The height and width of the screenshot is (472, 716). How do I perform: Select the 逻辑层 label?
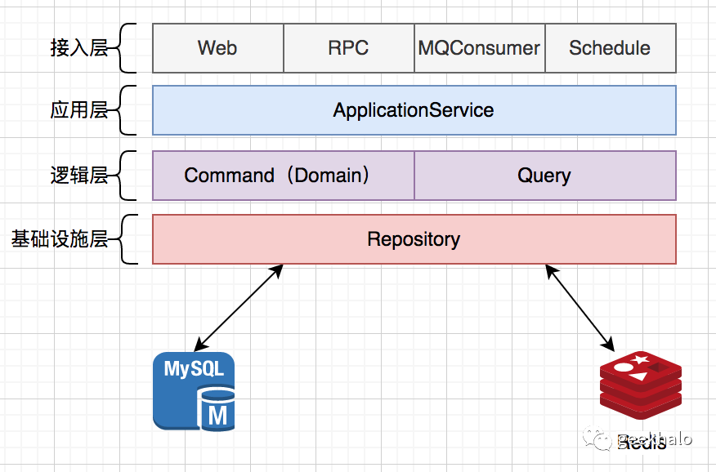(x=79, y=175)
